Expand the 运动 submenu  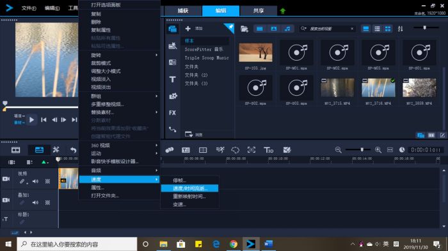(119, 153)
